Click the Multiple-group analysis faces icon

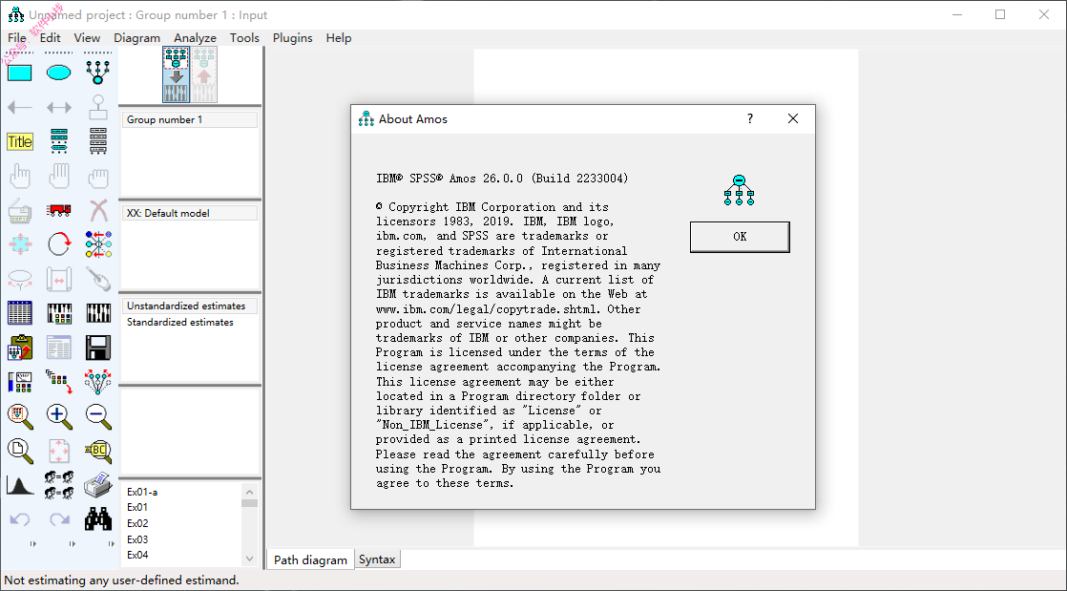59,485
